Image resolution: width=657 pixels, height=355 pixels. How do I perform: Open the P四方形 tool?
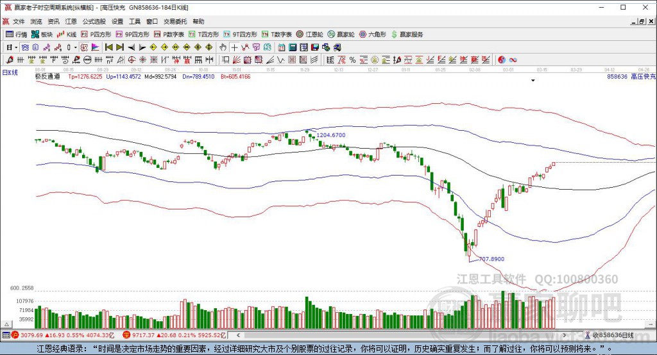[x=96, y=35]
